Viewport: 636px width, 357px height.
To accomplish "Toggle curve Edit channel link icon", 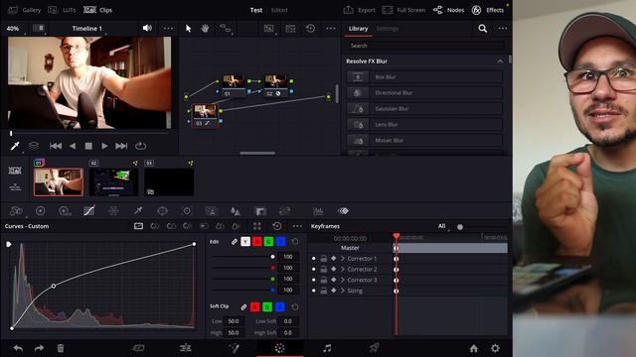I will pos(235,242).
